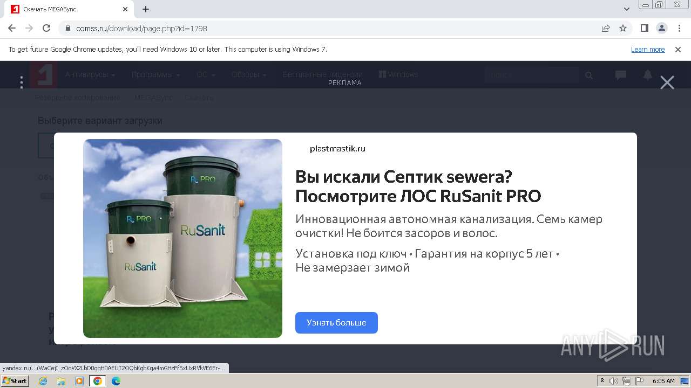This screenshot has width=691, height=388.
Task: Open the Обзоры dropdown menu
Action: tap(249, 74)
